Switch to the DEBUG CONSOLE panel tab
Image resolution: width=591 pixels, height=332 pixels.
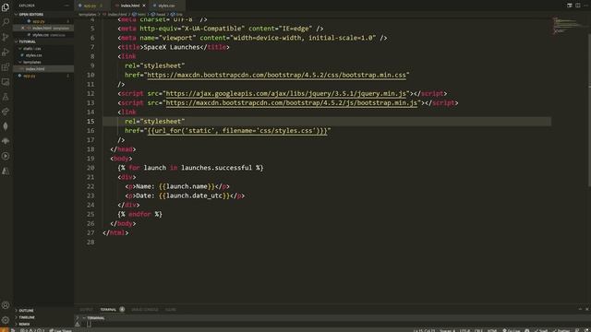(145, 310)
